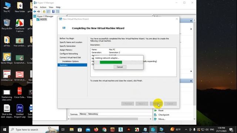Select the Vector Magic desktop shortcut
This screenshot has width=237, height=133.
point(7,58)
